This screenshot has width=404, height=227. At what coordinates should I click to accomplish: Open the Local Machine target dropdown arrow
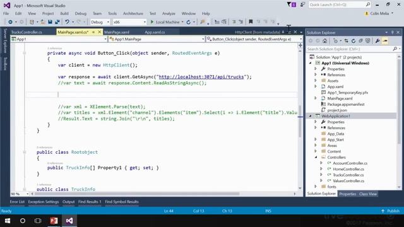[x=182, y=22]
